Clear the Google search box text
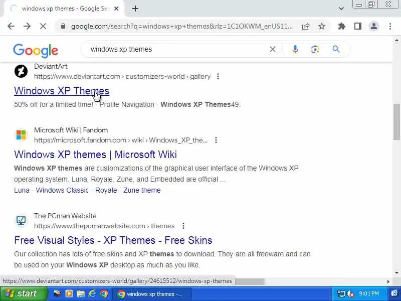 273,49
